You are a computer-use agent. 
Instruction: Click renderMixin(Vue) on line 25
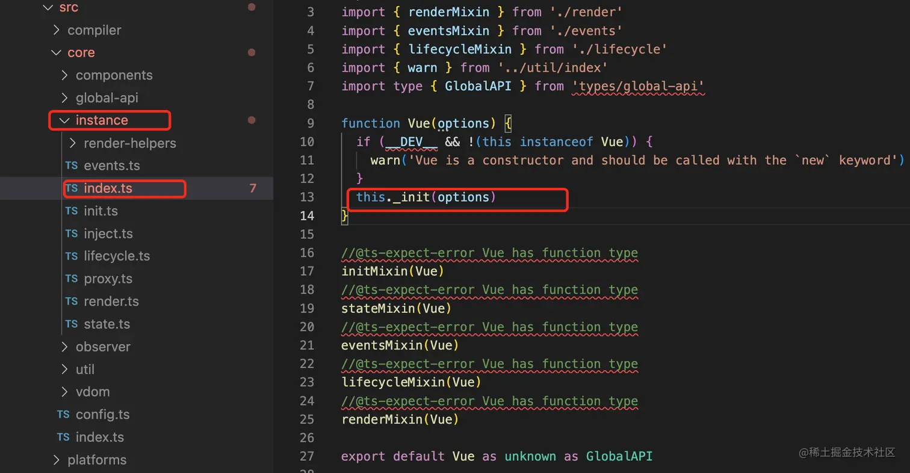(400, 419)
